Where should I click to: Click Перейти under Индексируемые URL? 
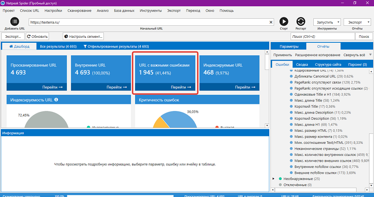(245, 87)
